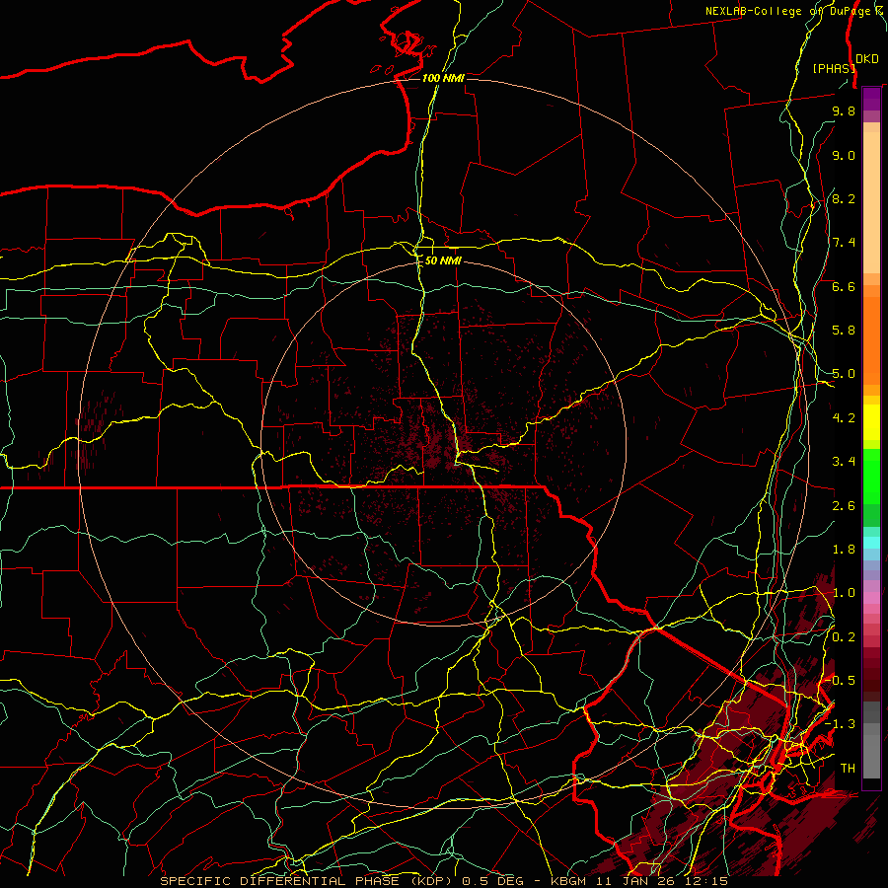Image resolution: width=888 pixels, height=888 pixels.
Task: Click the 50 NMI range ring label
Action: (x=443, y=260)
